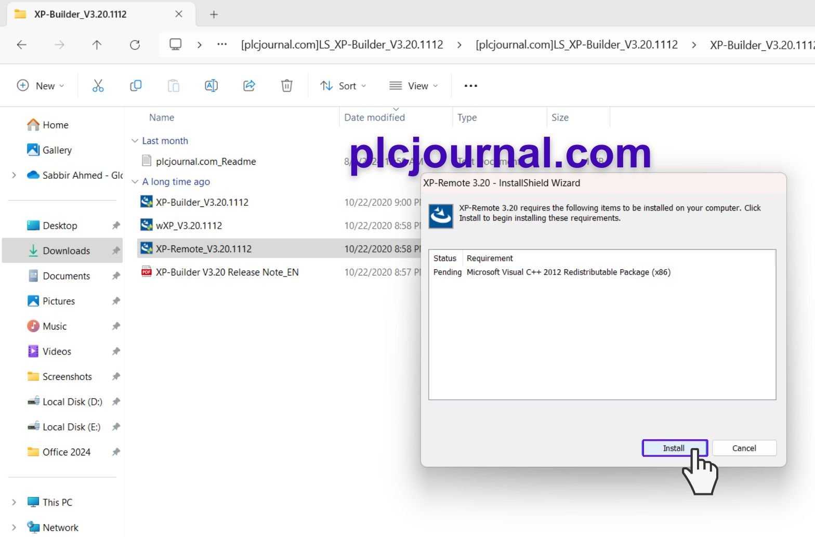Open Gallery in the navigation pane
Image resolution: width=815 pixels, height=537 pixels.
click(x=49, y=150)
